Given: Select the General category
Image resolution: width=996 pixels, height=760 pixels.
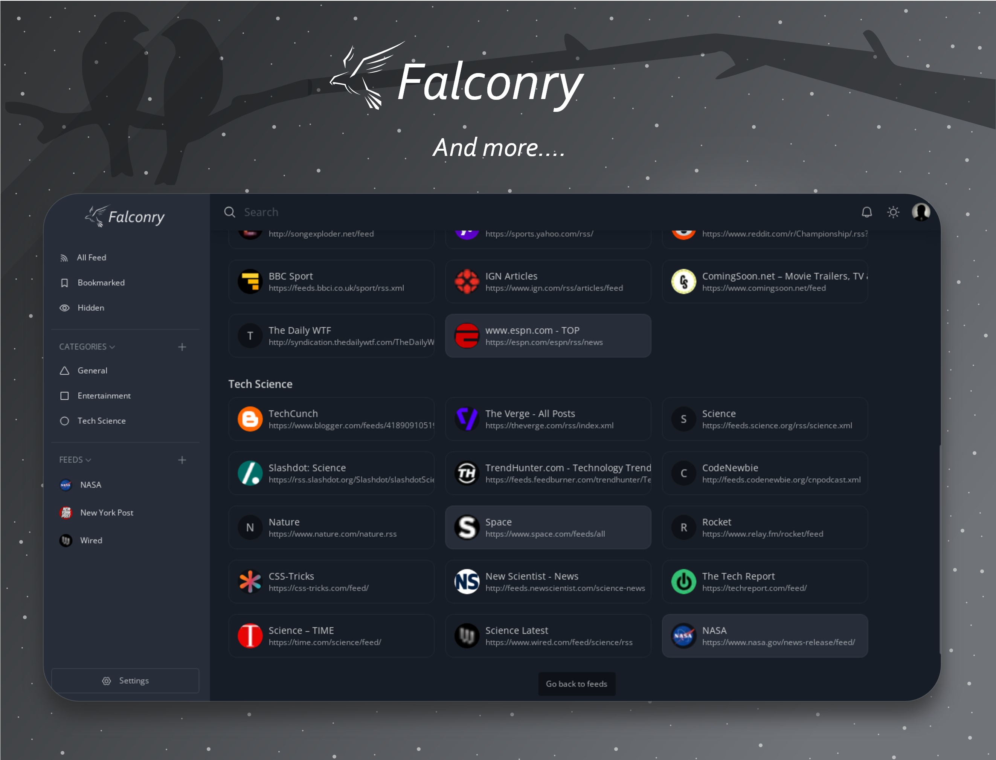Looking at the screenshot, I should coord(84,371).
